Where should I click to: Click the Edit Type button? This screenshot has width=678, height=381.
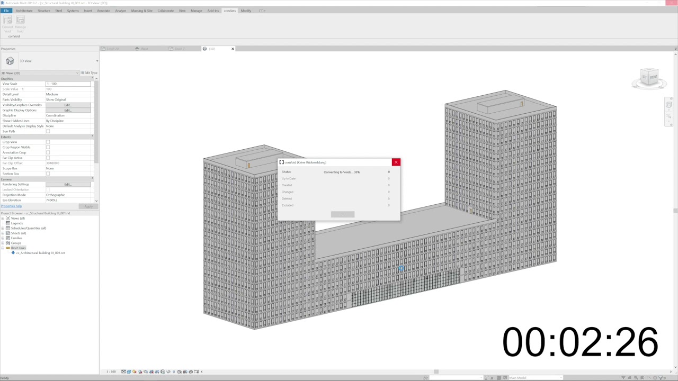pos(89,73)
